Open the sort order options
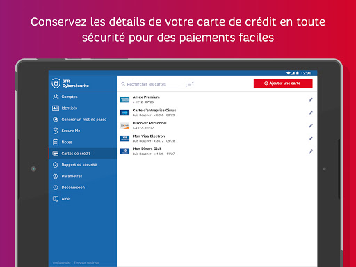Viewport: 356px width, 267px height. (189, 84)
